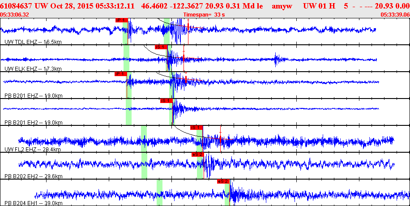Click station label UW FL2 EHZ -- 28.4km

click(x=33, y=150)
